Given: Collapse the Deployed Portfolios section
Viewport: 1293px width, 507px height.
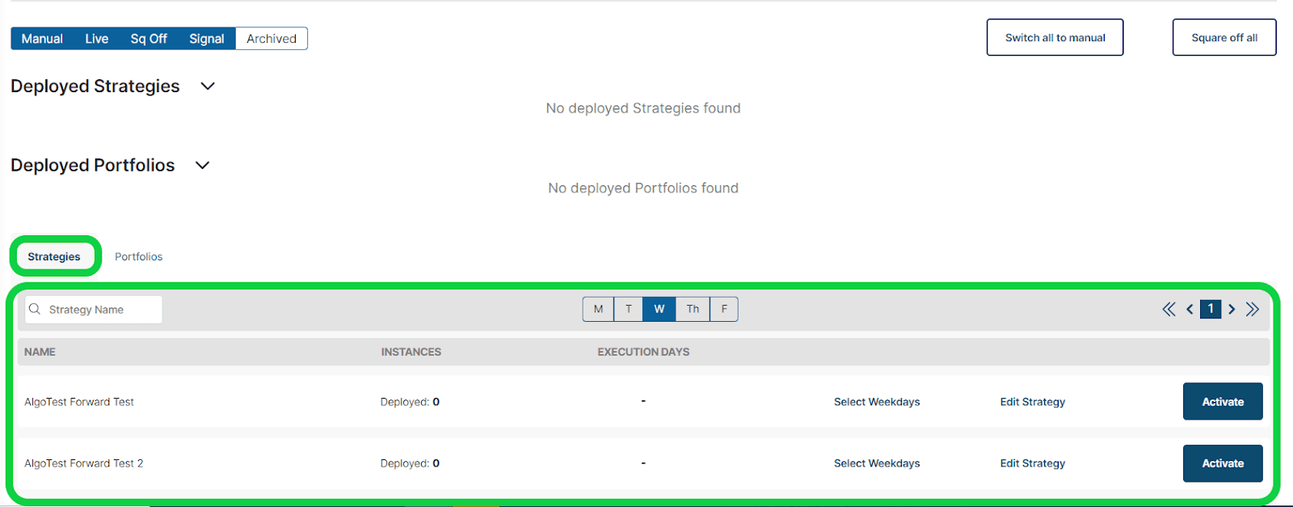Looking at the screenshot, I should click(203, 166).
